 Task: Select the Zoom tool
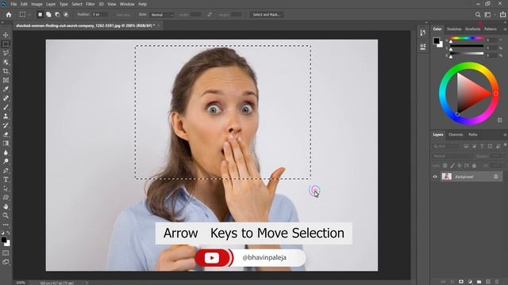click(x=6, y=215)
